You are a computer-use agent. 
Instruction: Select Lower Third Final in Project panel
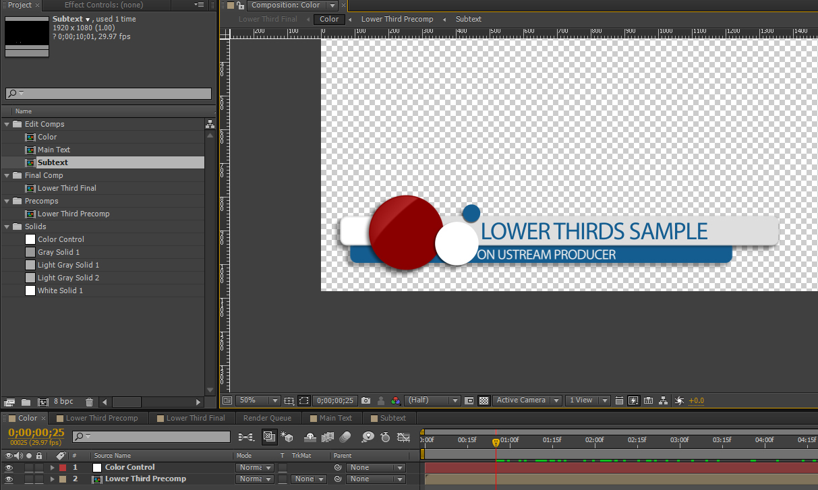click(67, 188)
